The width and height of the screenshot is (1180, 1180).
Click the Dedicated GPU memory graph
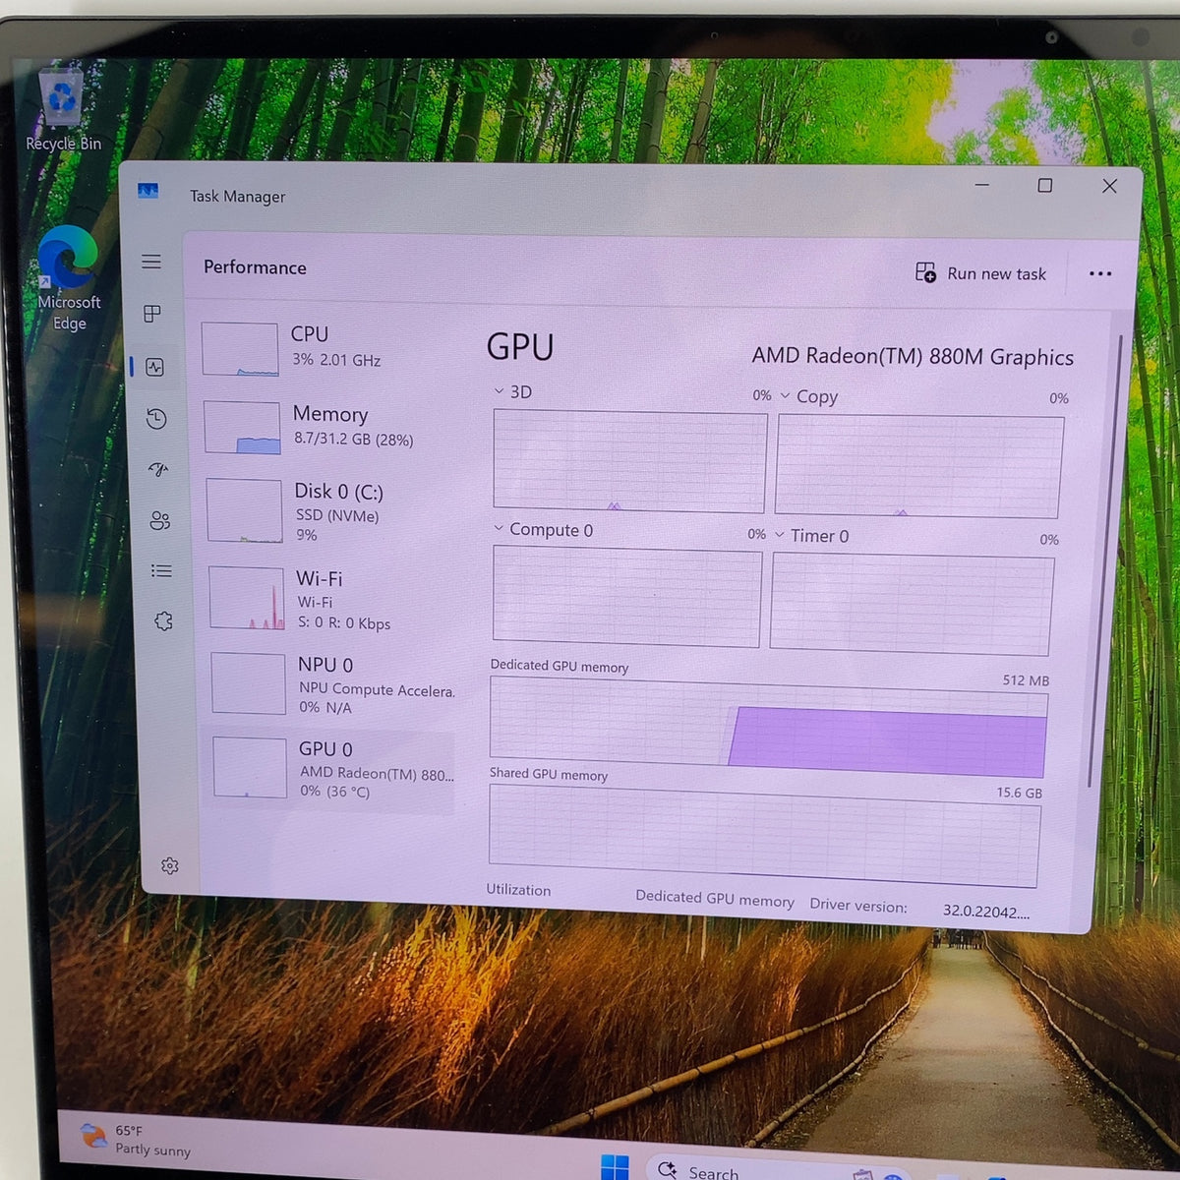[x=769, y=728]
